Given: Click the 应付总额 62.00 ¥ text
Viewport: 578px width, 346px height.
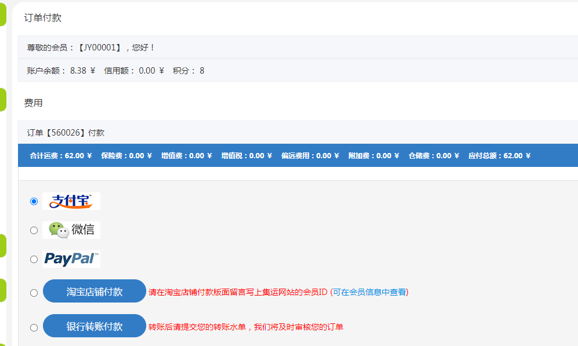Looking at the screenshot, I should coord(500,156).
